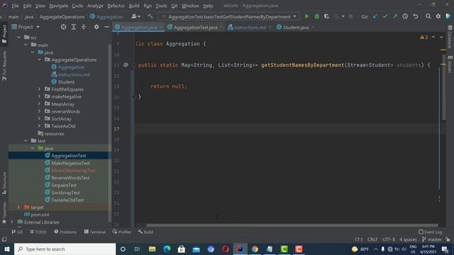Select opened file target icon
This screenshot has width=454, height=255.
pyautogui.click(x=63, y=27)
